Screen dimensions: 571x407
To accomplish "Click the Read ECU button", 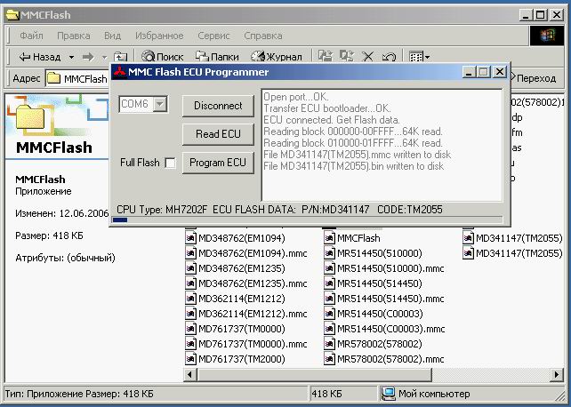I will 218,134.
